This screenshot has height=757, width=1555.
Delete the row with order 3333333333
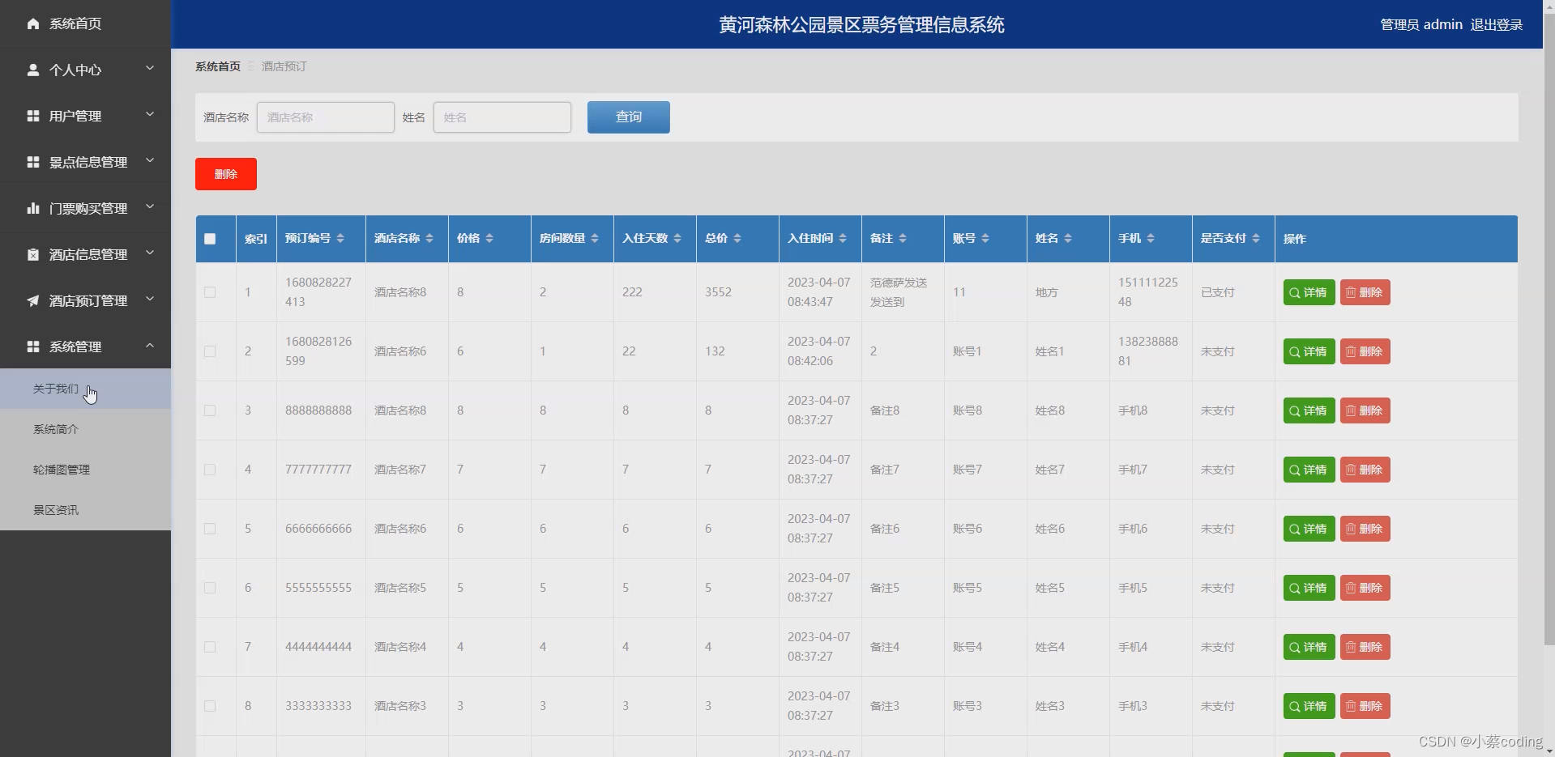coord(1365,706)
